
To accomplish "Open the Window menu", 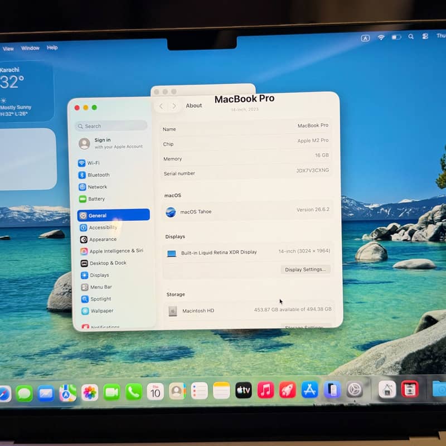I will [30, 48].
